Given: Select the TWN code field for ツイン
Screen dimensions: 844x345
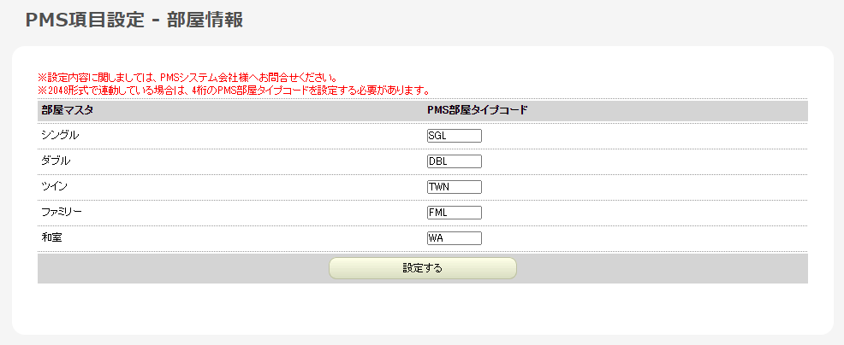Looking at the screenshot, I should tap(454, 187).
